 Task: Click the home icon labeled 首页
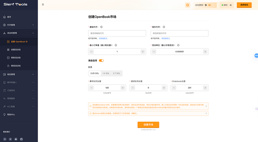[x=5, y=17]
